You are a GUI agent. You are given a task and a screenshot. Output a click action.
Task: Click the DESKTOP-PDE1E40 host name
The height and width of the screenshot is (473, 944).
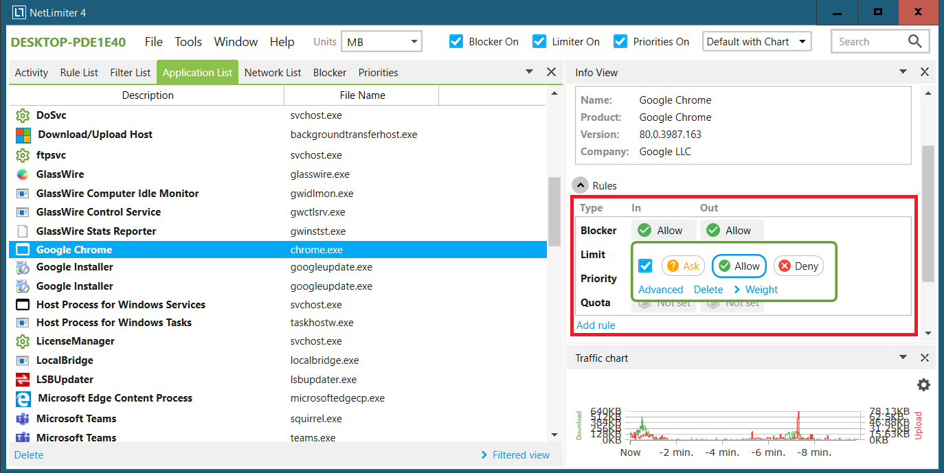point(69,42)
